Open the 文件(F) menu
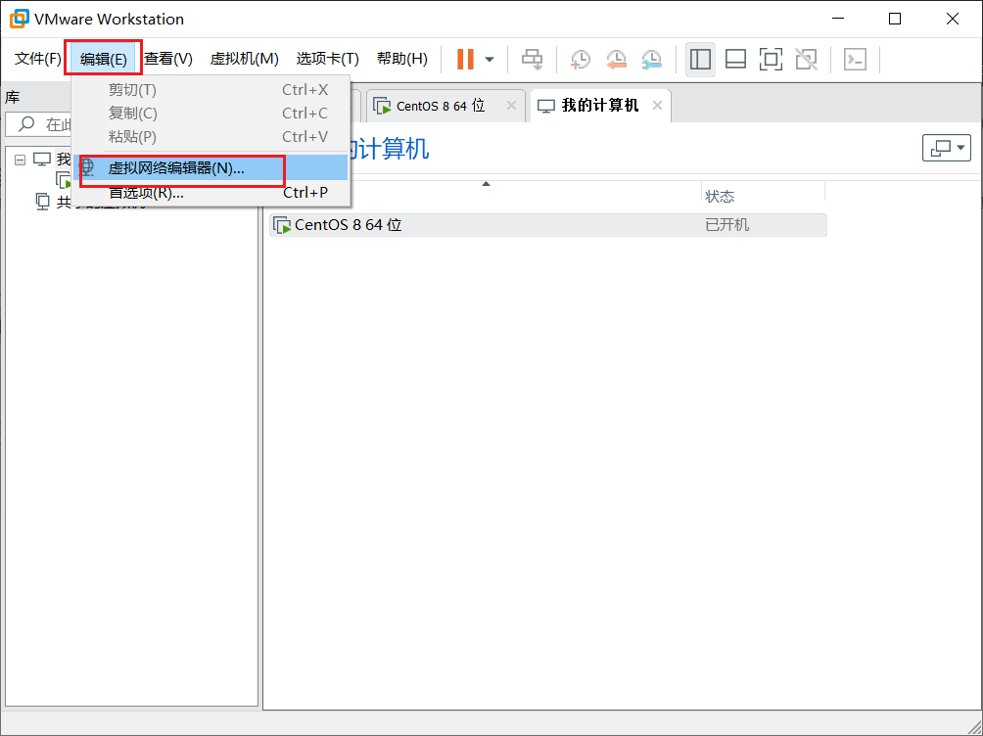983x736 pixels. tap(37, 59)
